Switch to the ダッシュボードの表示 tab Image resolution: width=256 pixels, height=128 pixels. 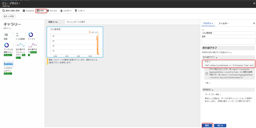coord(76,22)
